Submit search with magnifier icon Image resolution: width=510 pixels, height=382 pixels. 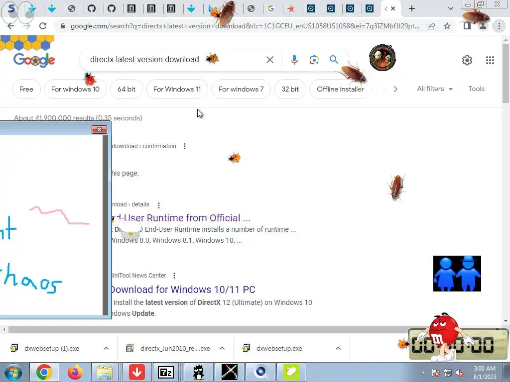334,60
